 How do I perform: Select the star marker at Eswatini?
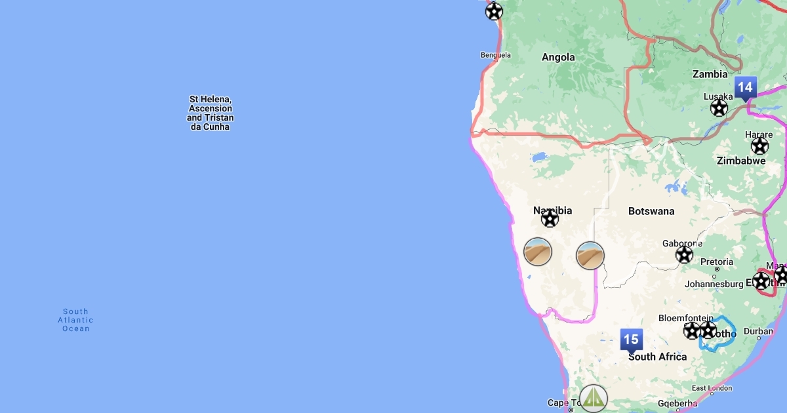click(761, 281)
